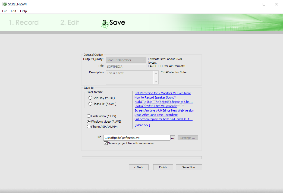
Task: Select Flash Video (*.FLV) option
Action: point(101,116)
